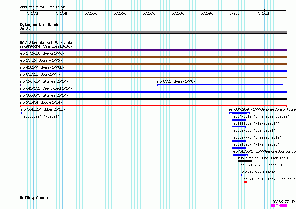Click the 57259k ruler tick label

coord(207,13)
